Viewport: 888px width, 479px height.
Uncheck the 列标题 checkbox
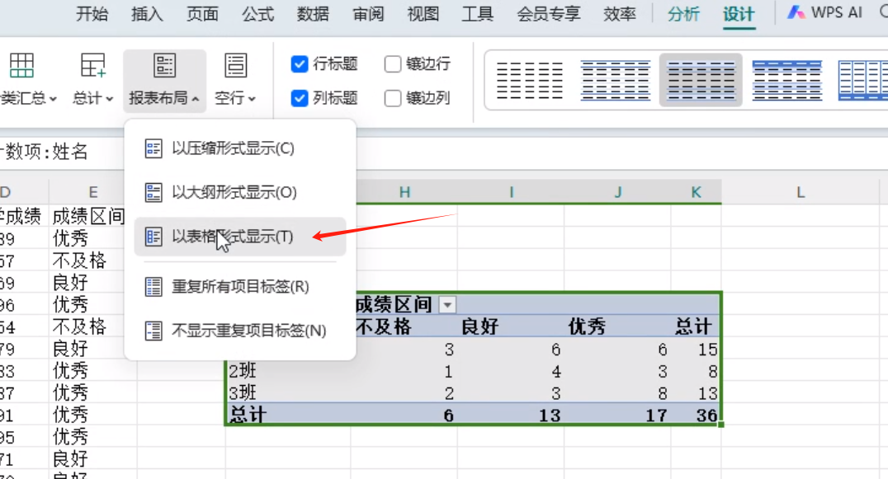[x=299, y=98]
